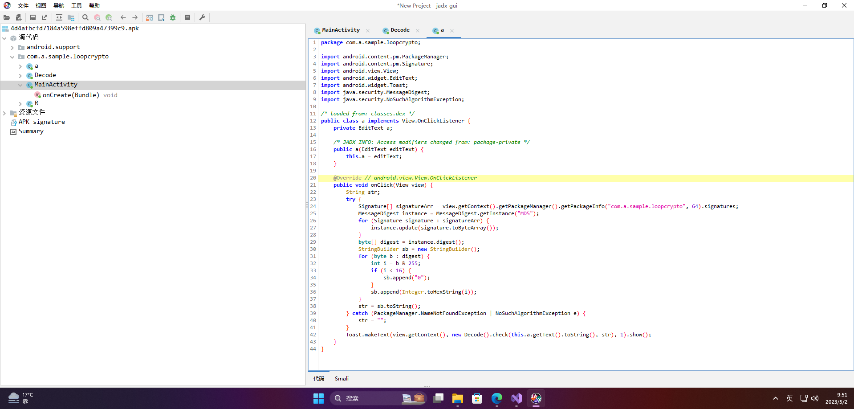Collapse the 源代码 tree node

(4, 38)
